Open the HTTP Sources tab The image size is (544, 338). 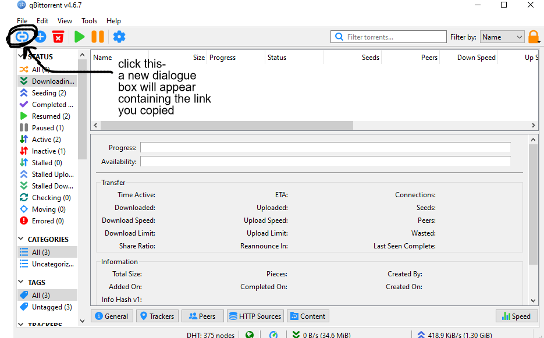point(255,316)
